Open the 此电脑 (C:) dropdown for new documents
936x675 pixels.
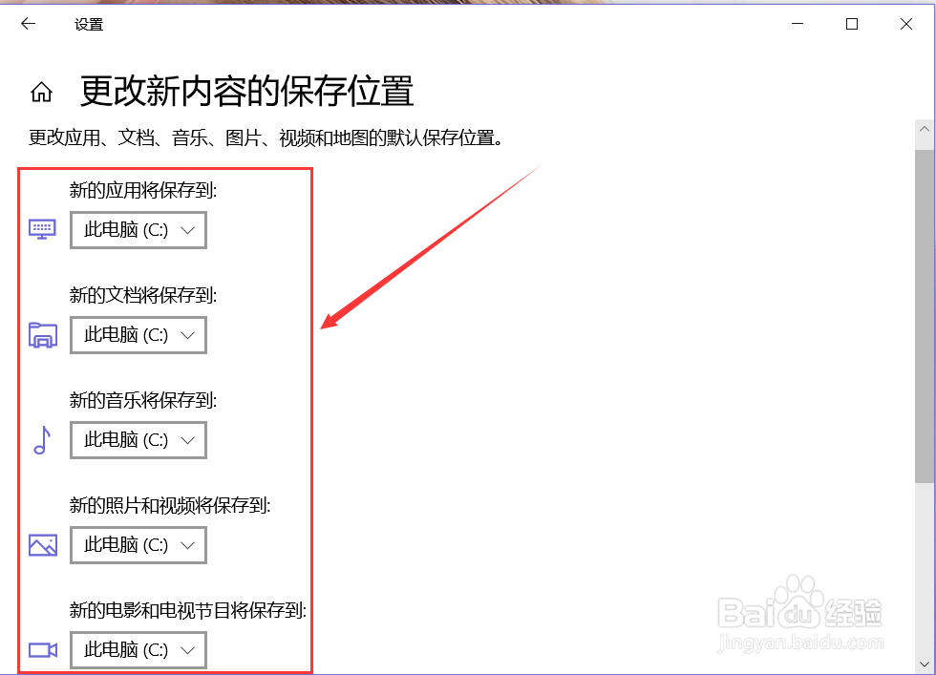click(138, 334)
